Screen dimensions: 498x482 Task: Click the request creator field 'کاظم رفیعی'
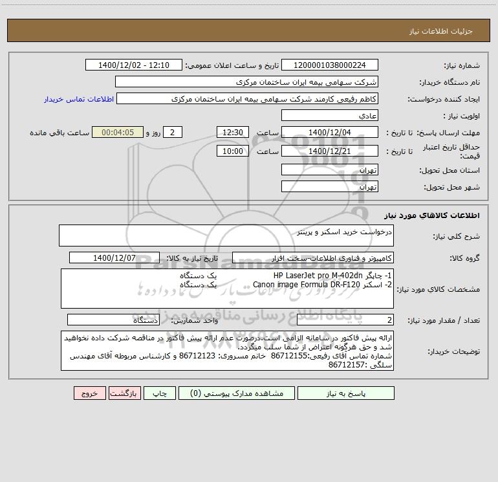[247, 98]
